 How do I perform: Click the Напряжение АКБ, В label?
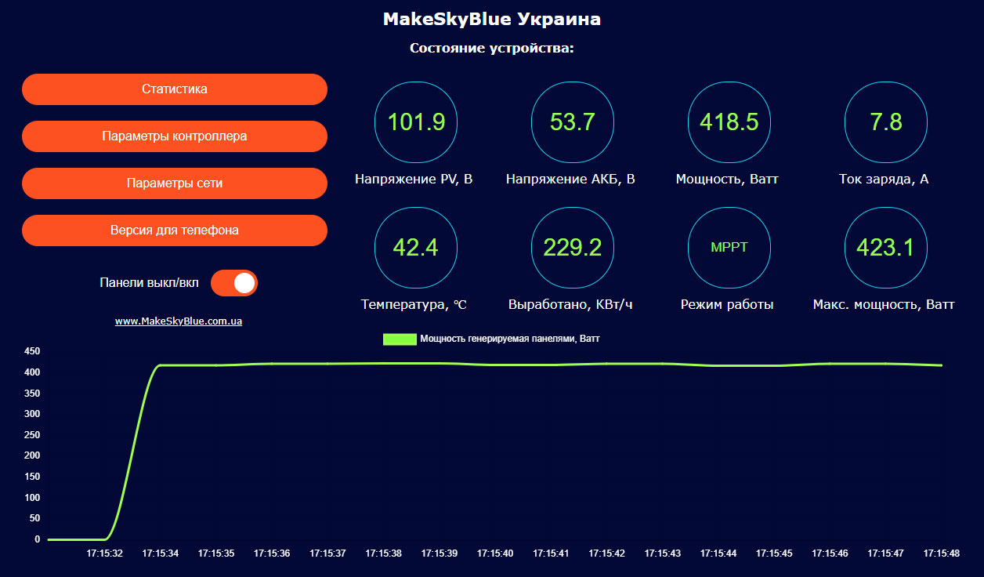(x=570, y=180)
